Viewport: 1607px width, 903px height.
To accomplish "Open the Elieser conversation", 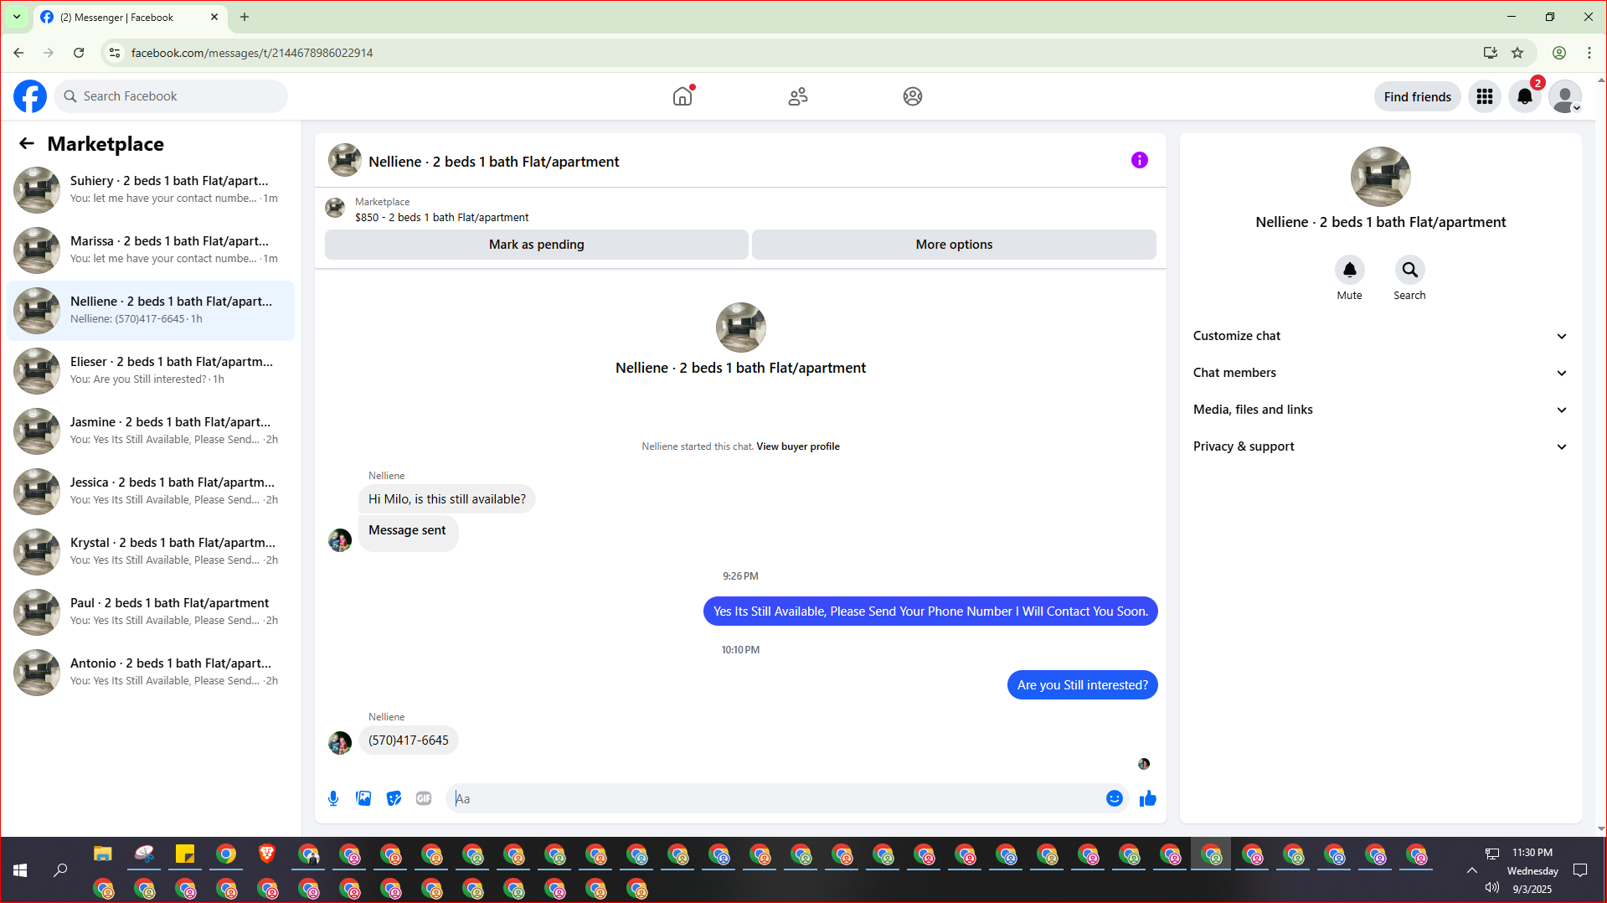I will click(x=151, y=371).
